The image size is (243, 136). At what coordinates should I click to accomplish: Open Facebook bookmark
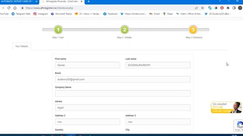point(110,14)
